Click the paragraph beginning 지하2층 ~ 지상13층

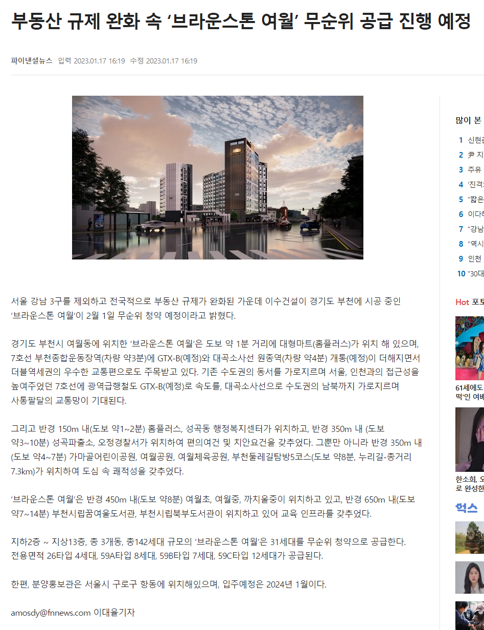tap(209, 548)
